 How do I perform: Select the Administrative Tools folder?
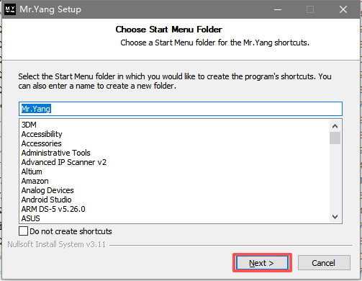click(x=56, y=153)
